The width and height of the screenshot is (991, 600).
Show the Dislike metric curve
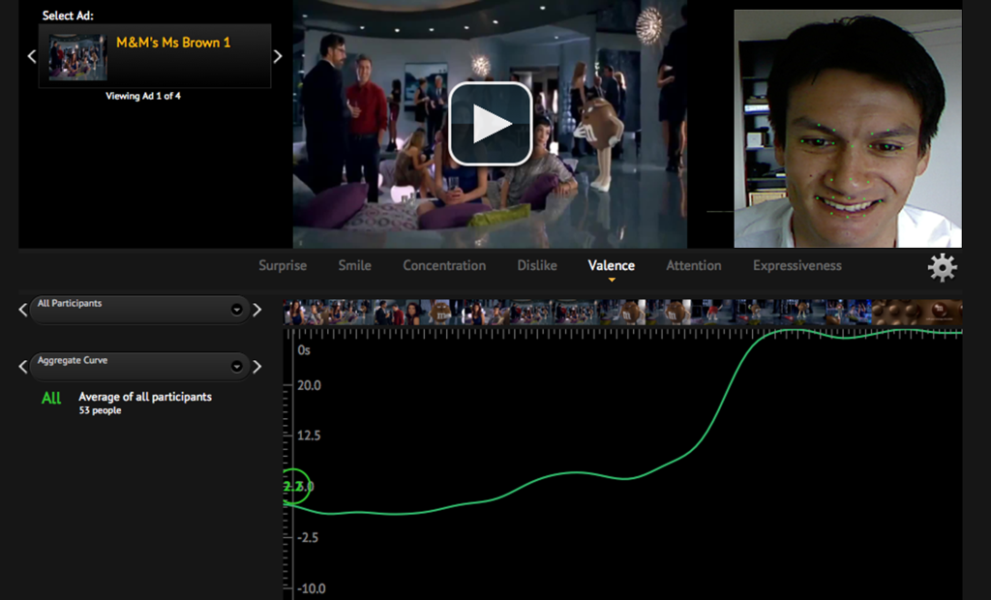coord(536,265)
